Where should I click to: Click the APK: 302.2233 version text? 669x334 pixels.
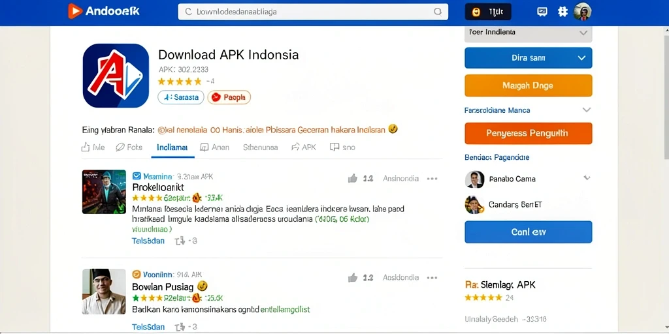click(x=184, y=69)
